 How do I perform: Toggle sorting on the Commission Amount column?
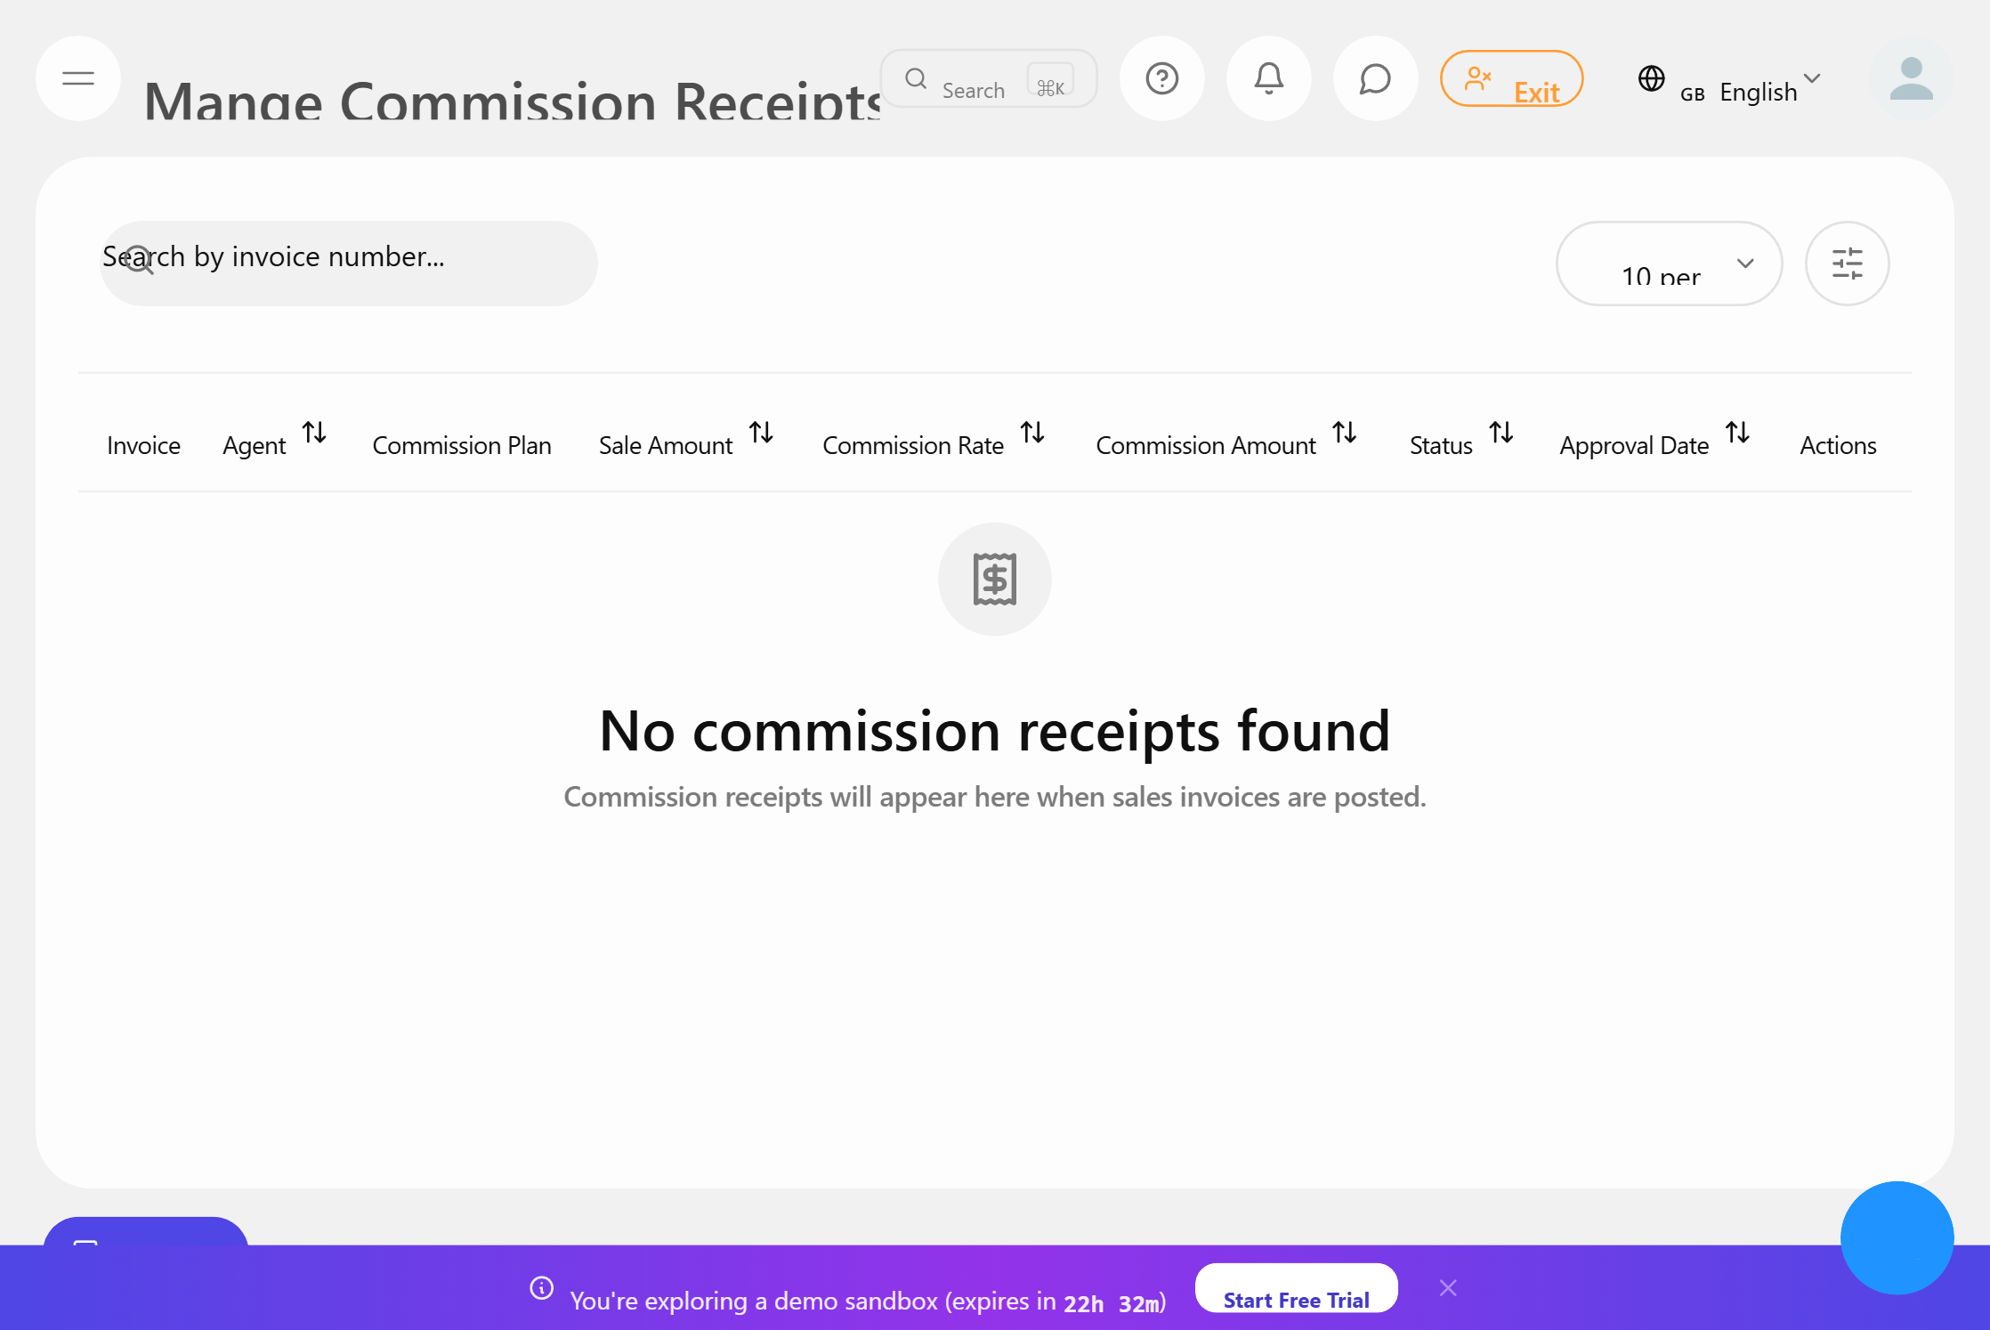click(1346, 434)
